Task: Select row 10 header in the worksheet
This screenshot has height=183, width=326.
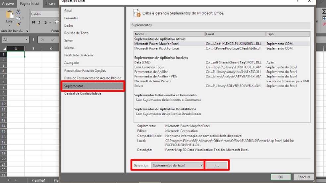Action: (4, 104)
